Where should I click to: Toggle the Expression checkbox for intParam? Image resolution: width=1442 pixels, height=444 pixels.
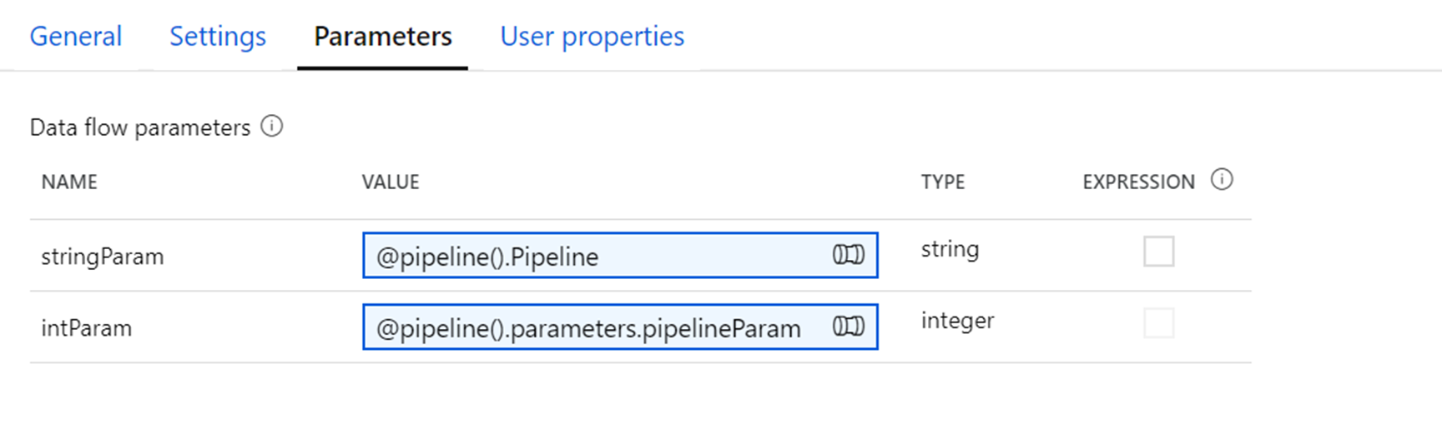[x=1158, y=323]
